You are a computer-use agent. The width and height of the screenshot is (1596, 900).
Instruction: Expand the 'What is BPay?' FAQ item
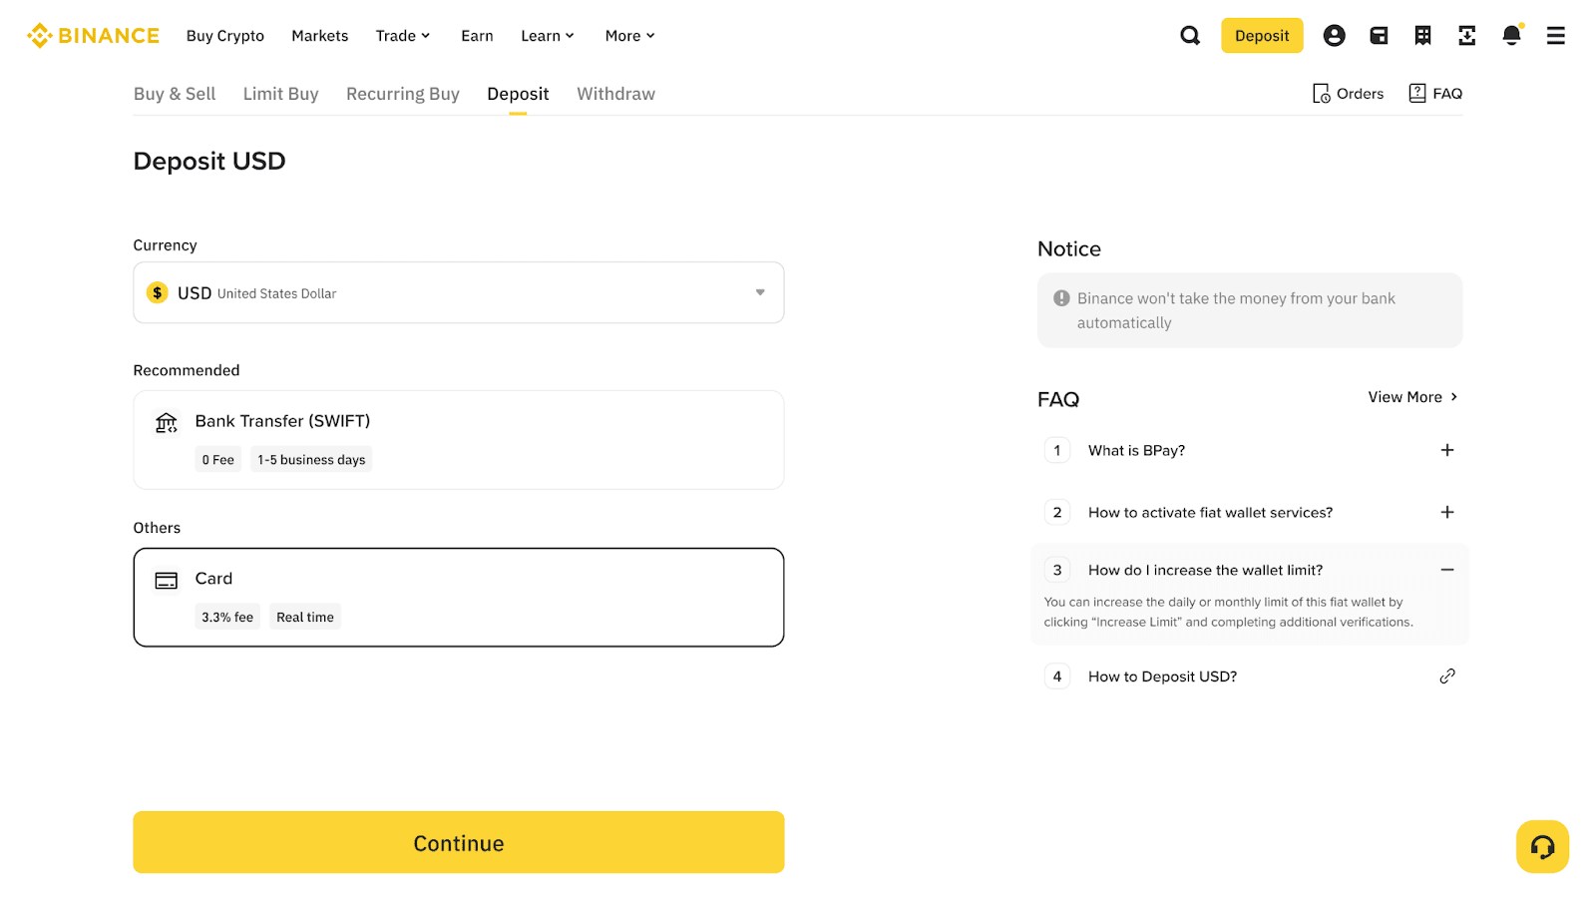[1446, 450]
